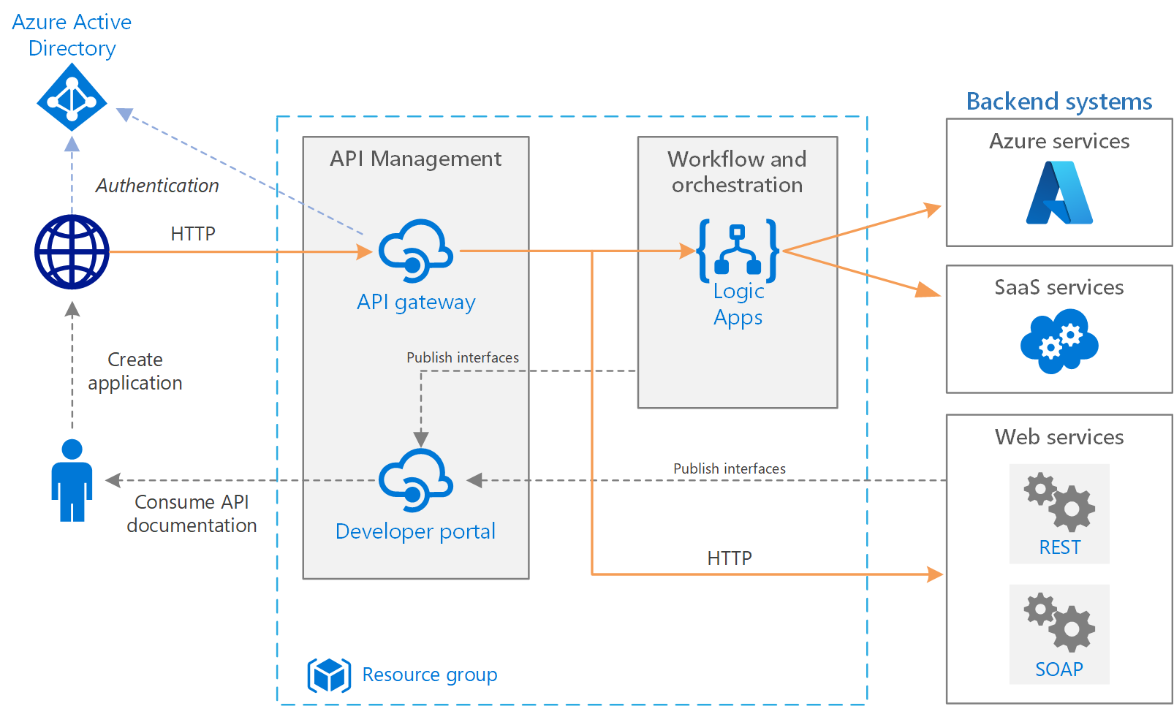Select the REST gears icon
This screenshot has width=1174, height=706.
coord(1059,502)
